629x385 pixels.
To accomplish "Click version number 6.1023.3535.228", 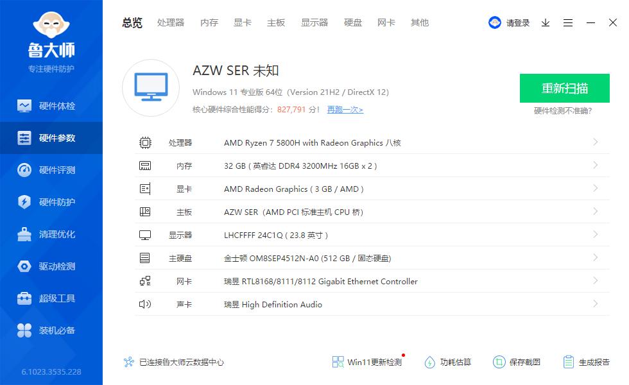I will 51,372.
